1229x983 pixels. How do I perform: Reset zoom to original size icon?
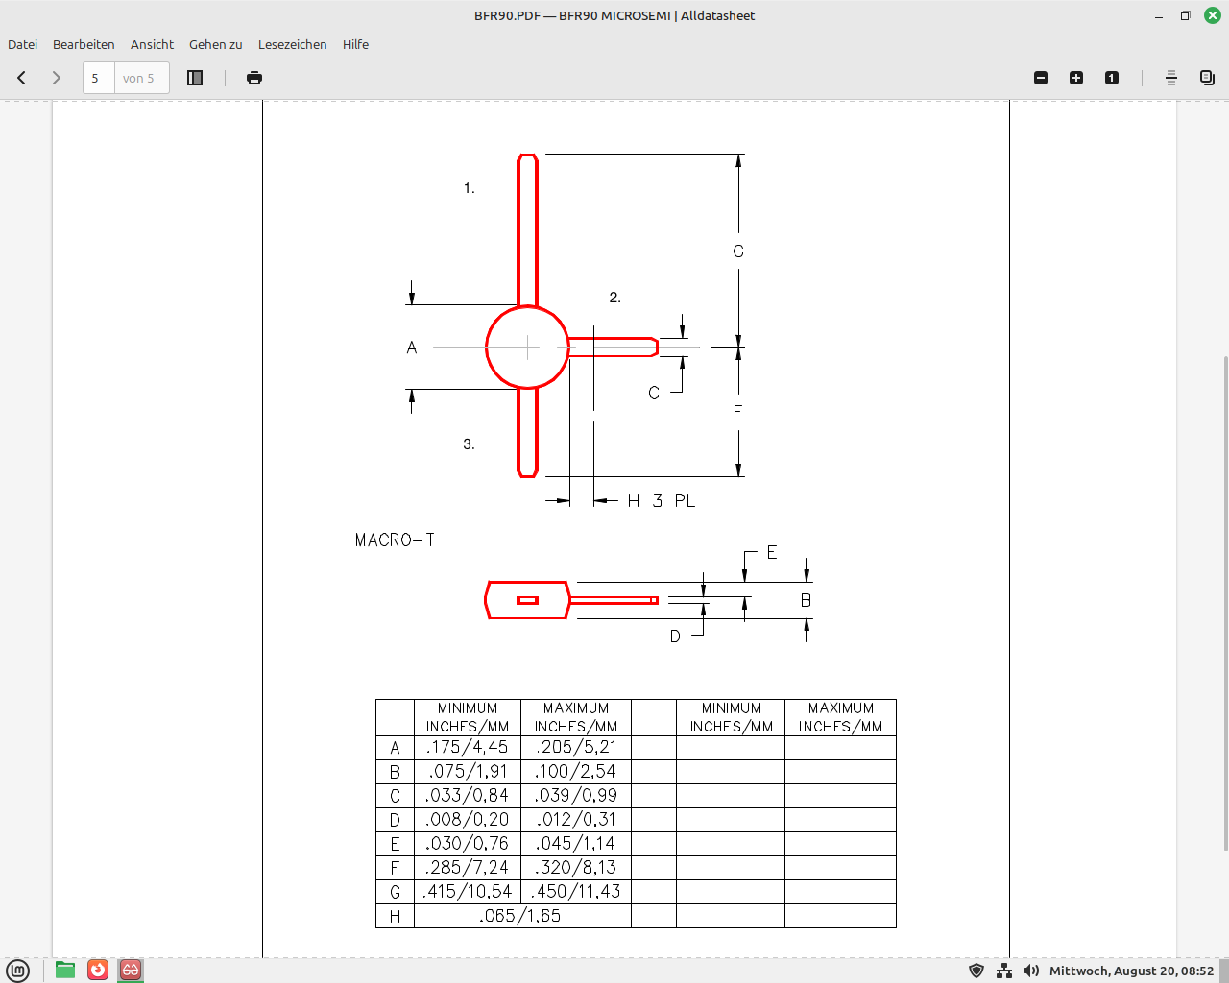point(1112,78)
